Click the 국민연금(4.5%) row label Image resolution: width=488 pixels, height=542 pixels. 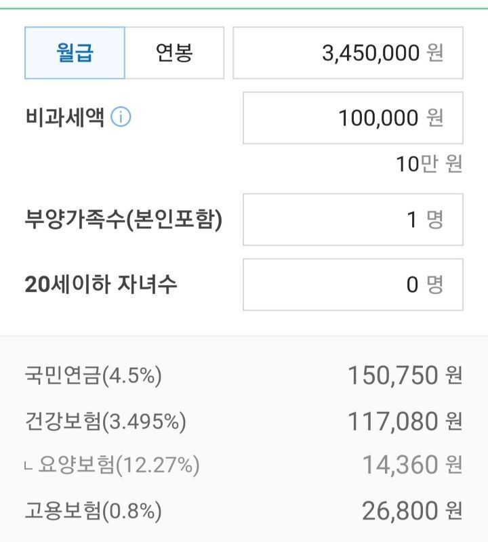point(93,375)
